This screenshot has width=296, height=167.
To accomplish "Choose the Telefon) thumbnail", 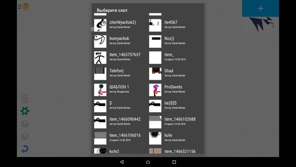I will [x=100, y=74].
